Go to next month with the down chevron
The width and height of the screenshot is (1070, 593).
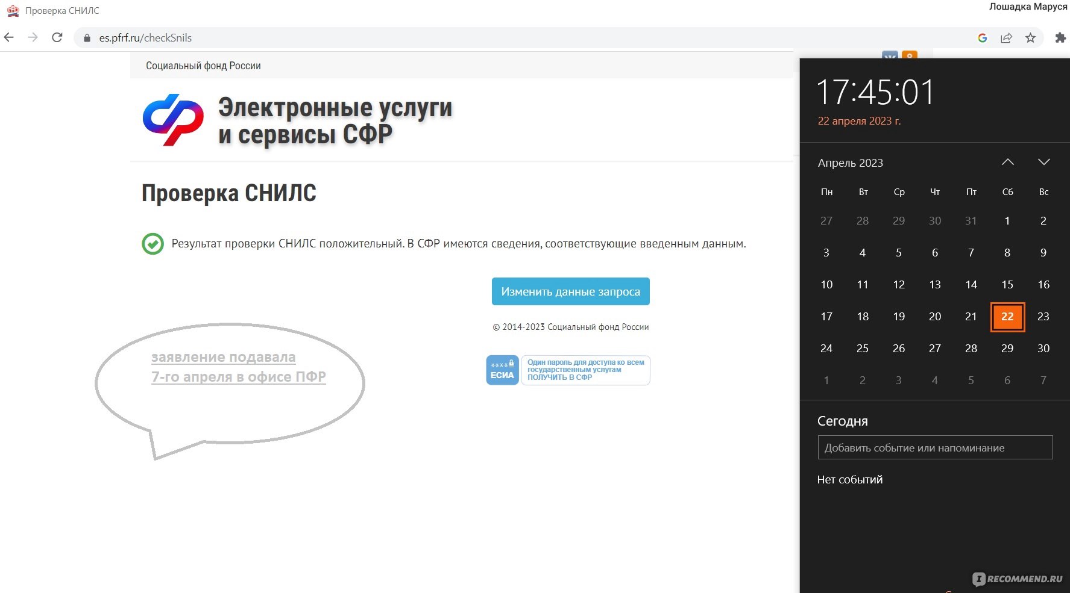point(1043,162)
